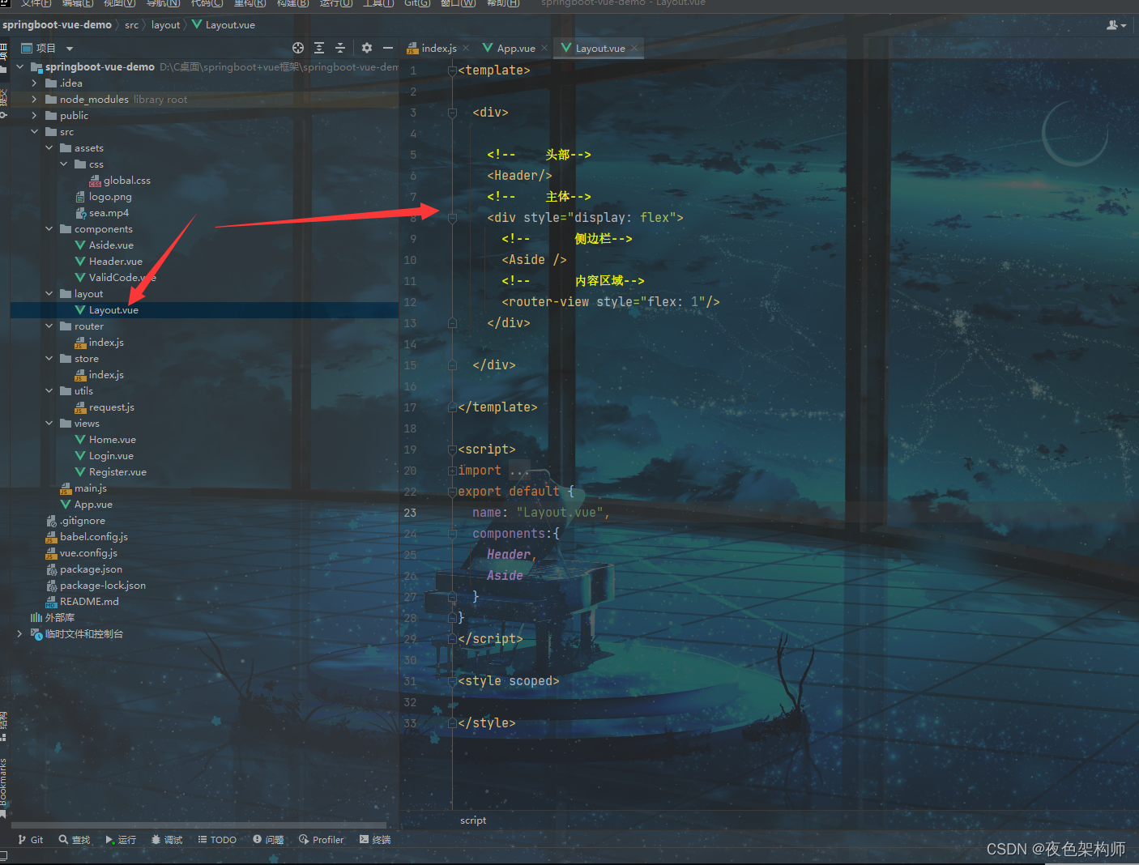Open the TODO tool window
Viewport: 1139px width, 865px height.
pyautogui.click(x=217, y=840)
